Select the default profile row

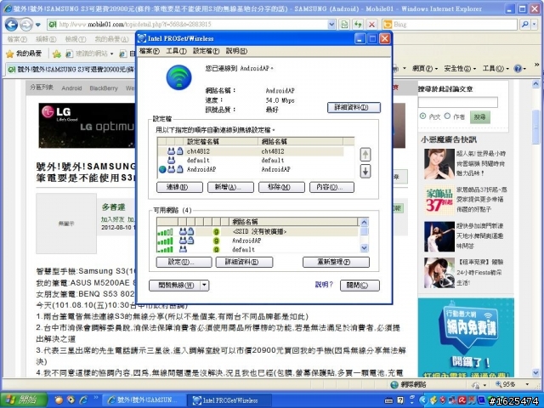(x=251, y=161)
